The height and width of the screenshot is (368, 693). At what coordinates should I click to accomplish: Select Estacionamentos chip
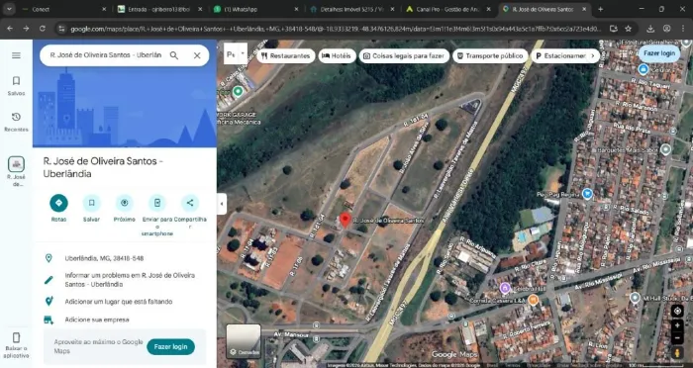click(x=560, y=56)
